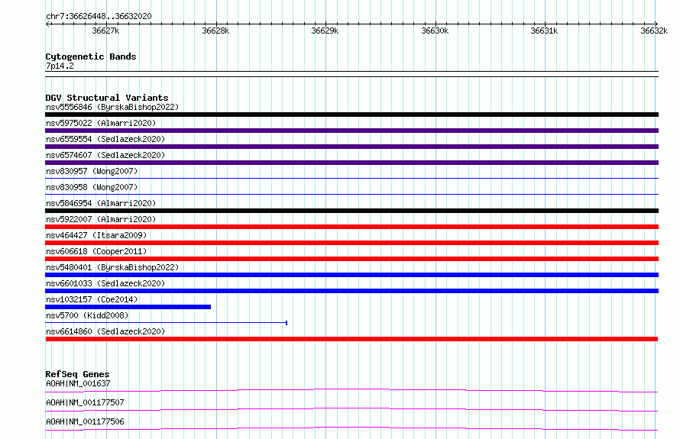Open variant nsv5480401 (ByrskaBishop2022) label
This screenshot has width=680, height=439.
tap(112, 267)
